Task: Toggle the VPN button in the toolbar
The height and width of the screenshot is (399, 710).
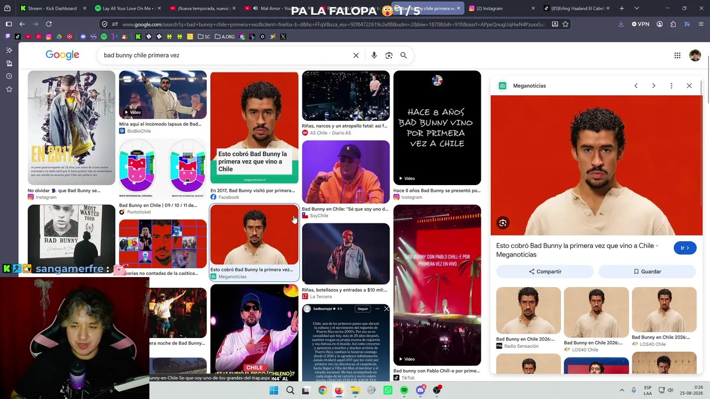Action: point(640,24)
